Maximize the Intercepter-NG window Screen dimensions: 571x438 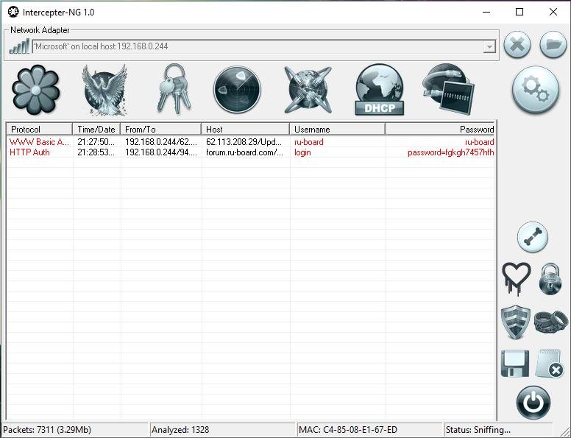click(519, 12)
